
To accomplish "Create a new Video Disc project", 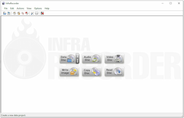I will 114,59.
